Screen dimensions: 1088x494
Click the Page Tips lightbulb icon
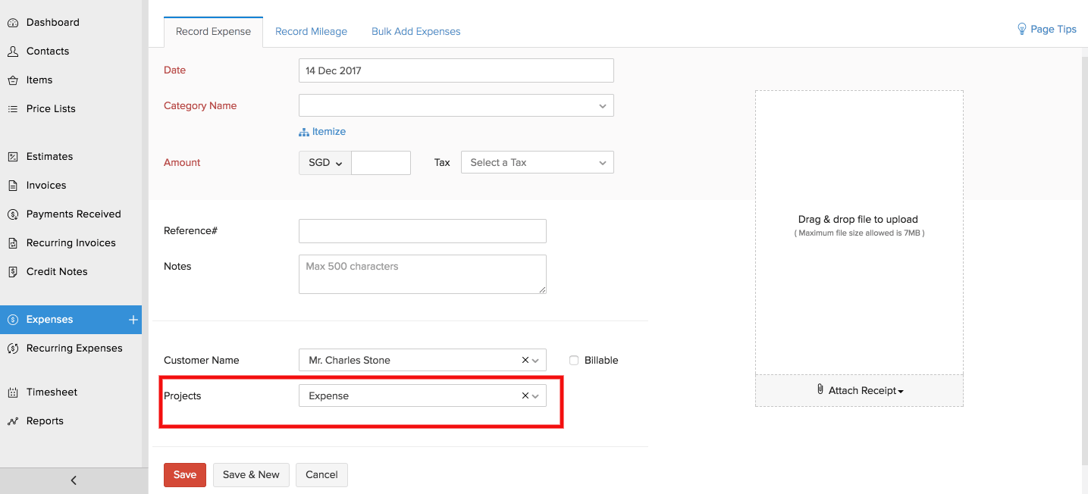(1021, 29)
